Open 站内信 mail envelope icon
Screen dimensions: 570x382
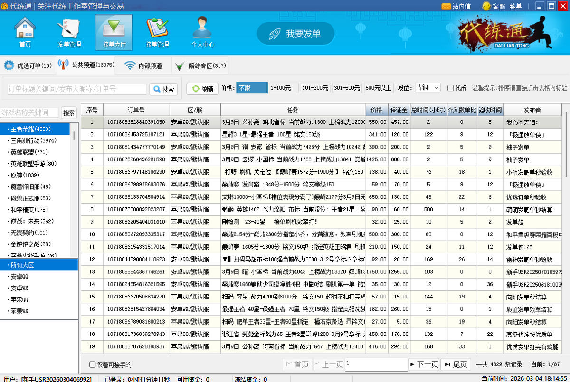(x=446, y=6)
